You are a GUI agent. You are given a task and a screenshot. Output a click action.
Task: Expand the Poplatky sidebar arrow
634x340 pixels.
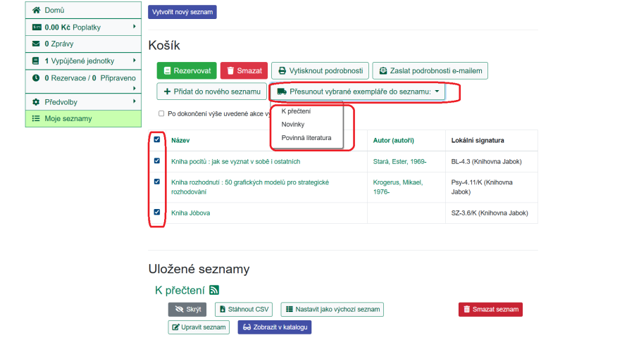coord(134,27)
